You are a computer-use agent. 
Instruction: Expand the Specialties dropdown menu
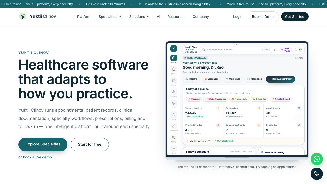pos(110,17)
